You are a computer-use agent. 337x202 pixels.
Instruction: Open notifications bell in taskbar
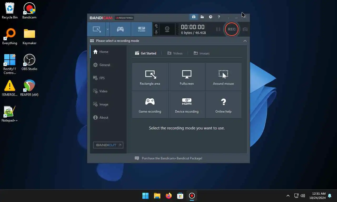pos(330,196)
